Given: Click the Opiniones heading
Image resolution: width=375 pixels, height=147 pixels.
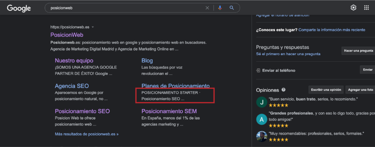Looking at the screenshot, I should click(268, 90).
